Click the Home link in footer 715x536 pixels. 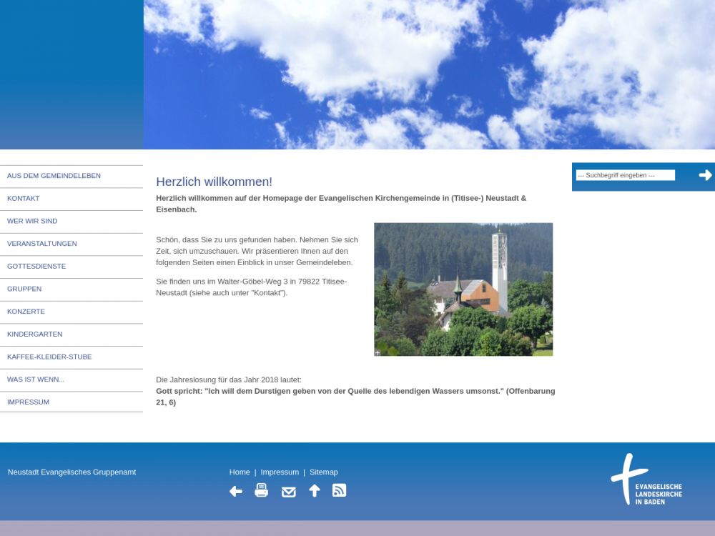240,472
